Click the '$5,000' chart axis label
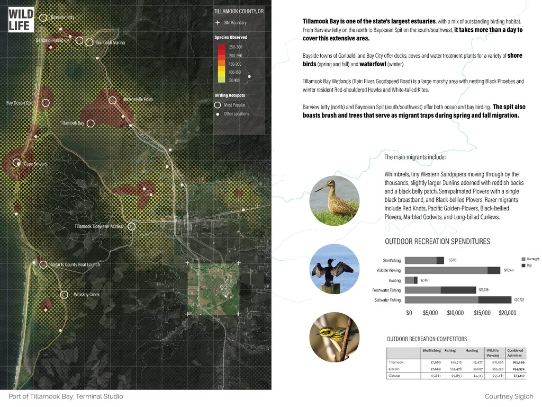The width and height of the screenshot is (542, 407). (430, 313)
